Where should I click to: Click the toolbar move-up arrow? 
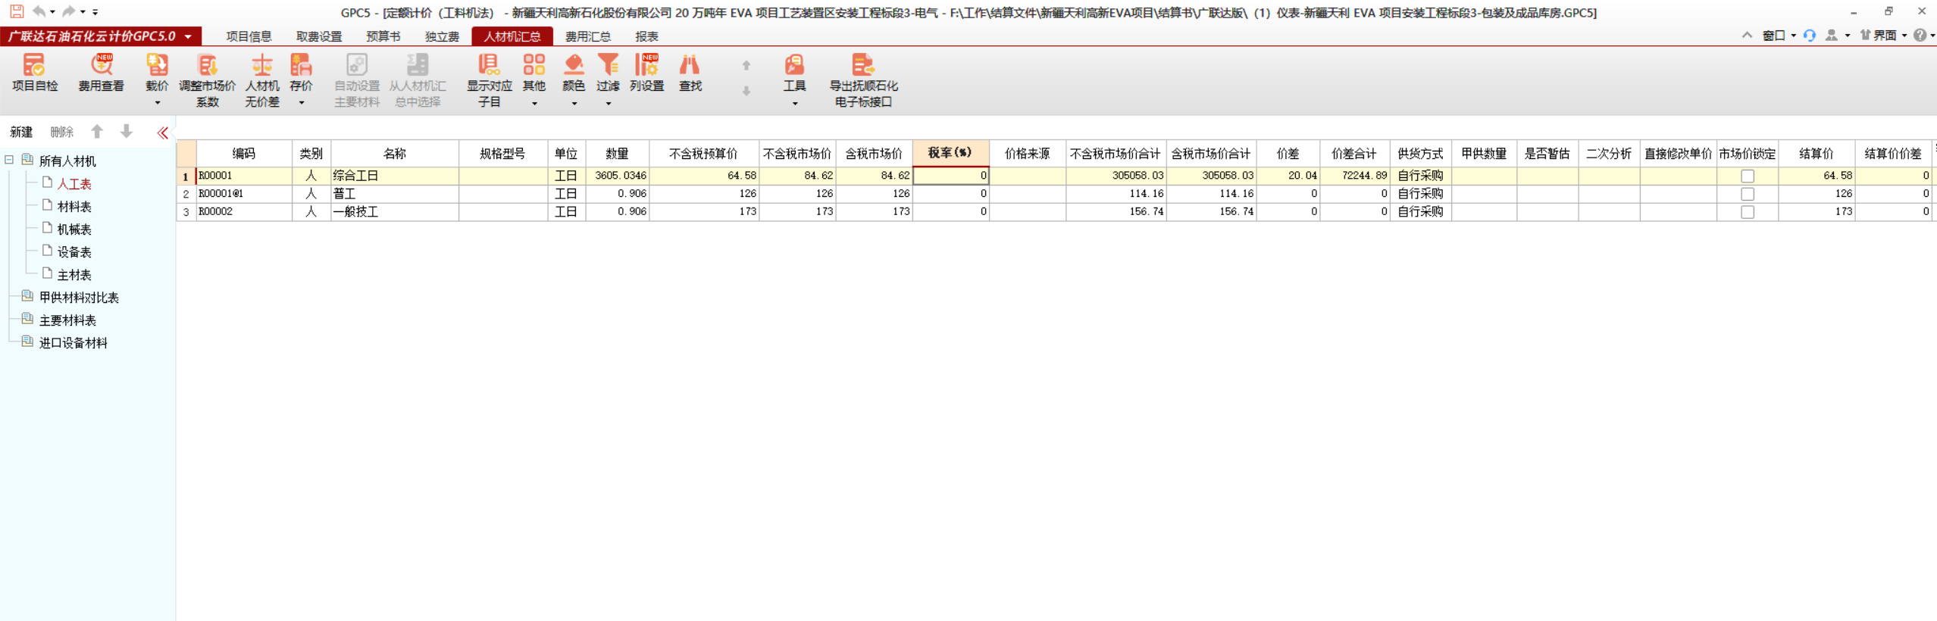point(746,66)
